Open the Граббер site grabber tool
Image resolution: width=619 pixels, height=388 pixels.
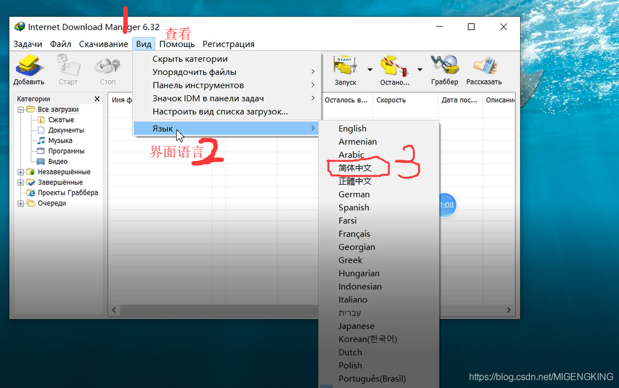445,70
